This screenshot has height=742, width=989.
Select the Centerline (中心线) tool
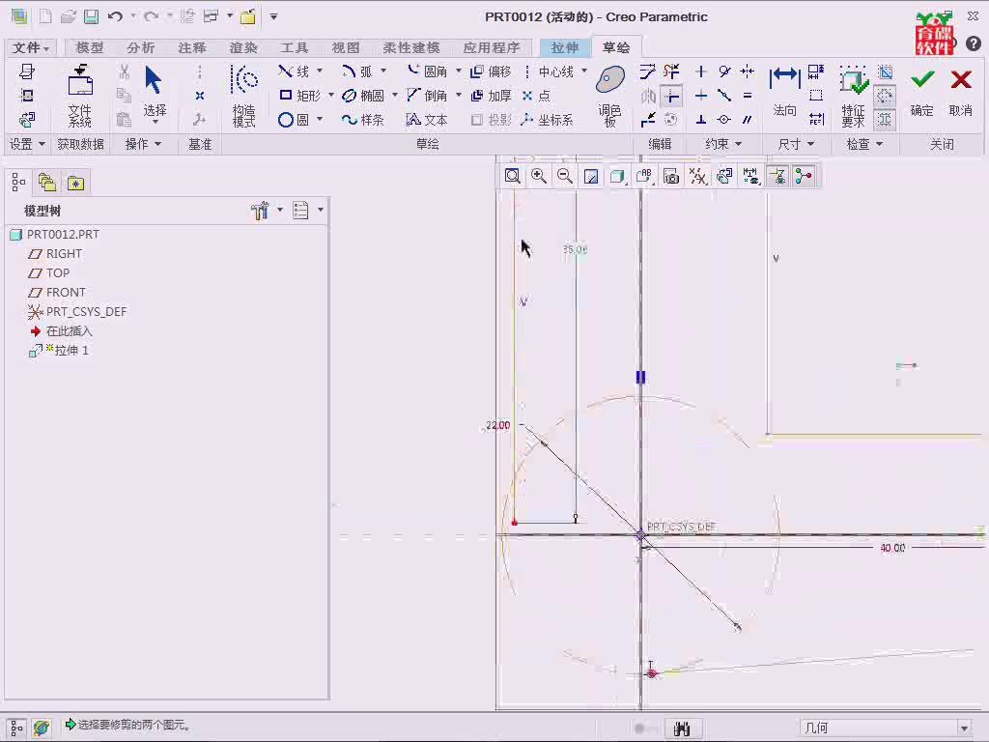549,71
